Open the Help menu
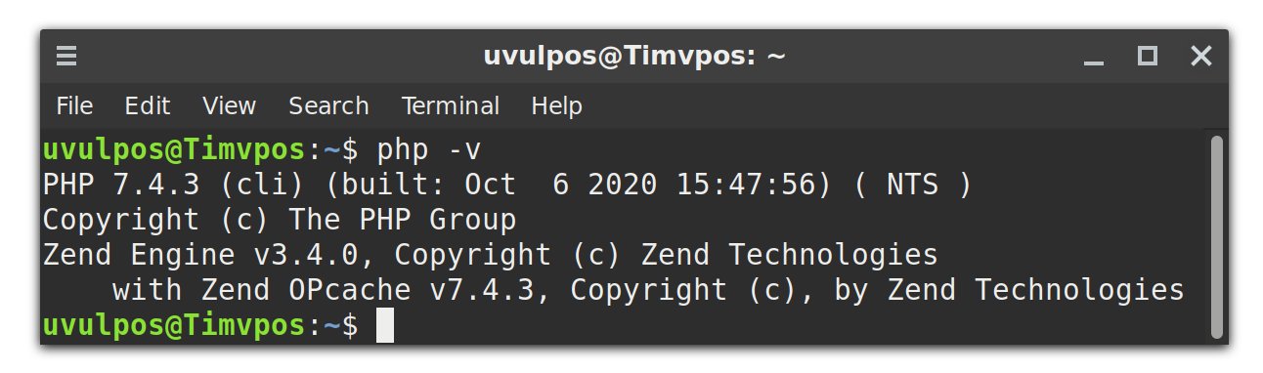Viewport: 1263px width, 373px height. click(x=556, y=105)
